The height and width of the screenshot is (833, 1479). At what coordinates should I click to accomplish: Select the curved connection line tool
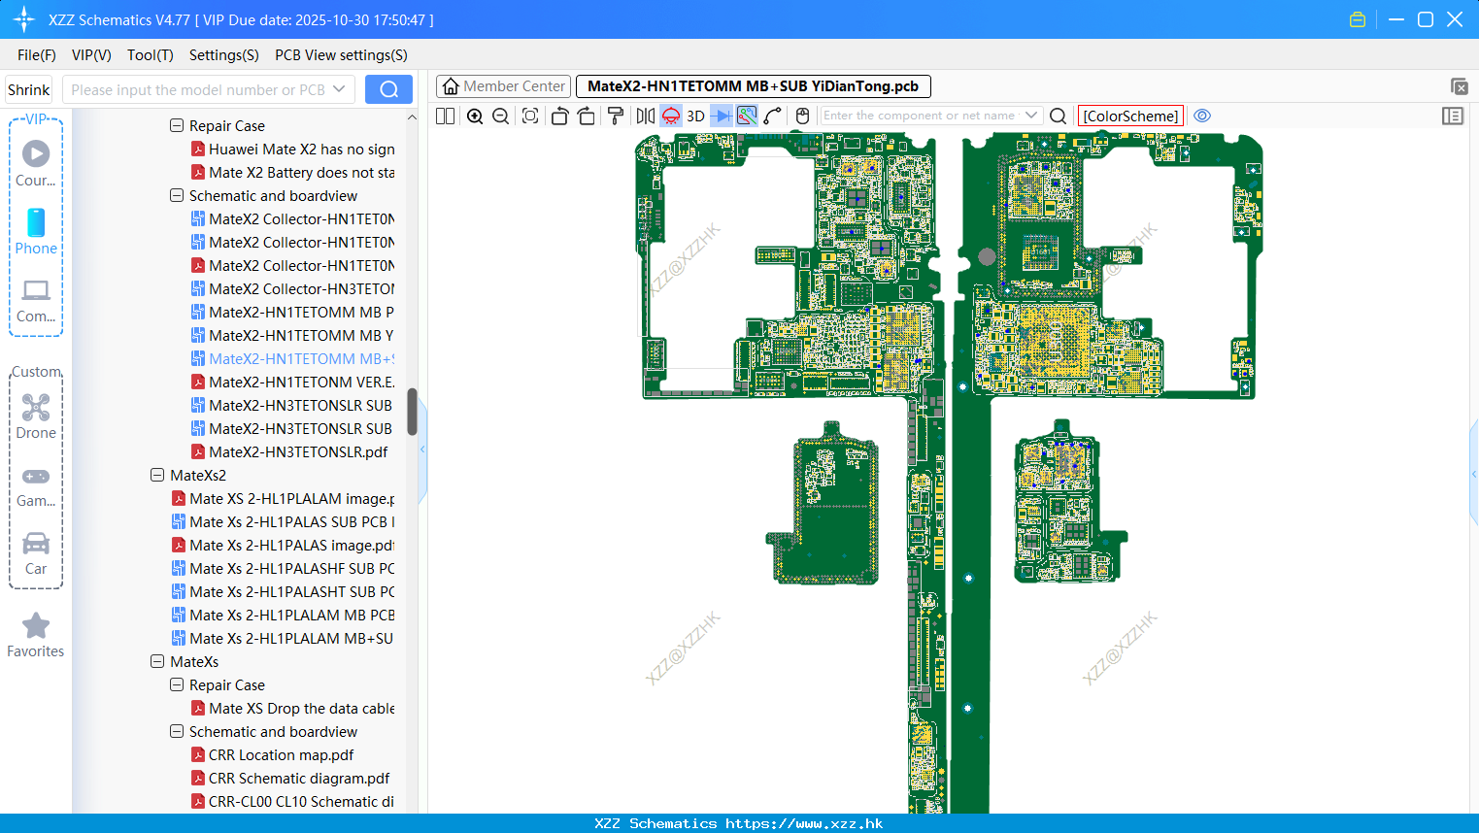click(773, 116)
